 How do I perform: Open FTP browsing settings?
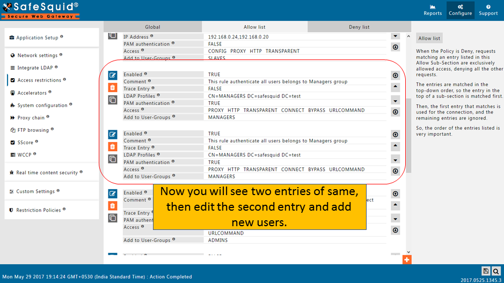point(33,130)
